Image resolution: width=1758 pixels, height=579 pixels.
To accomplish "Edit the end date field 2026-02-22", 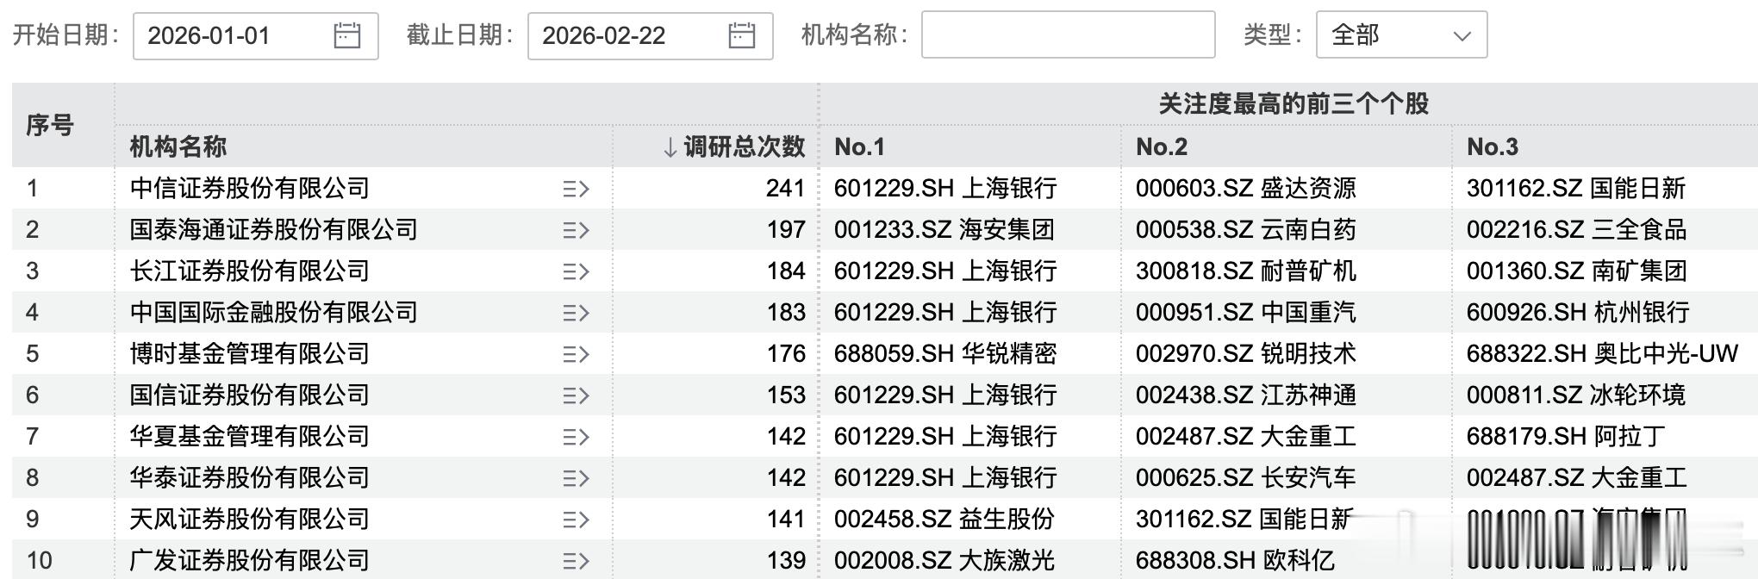I will (x=650, y=35).
